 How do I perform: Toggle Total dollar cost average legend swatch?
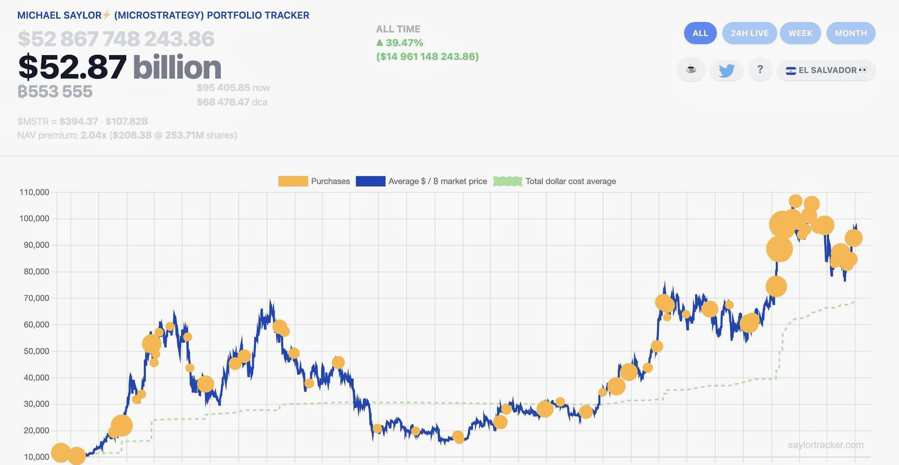point(508,181)
